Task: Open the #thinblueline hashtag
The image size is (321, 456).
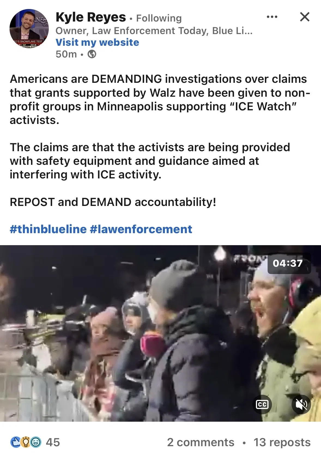Action: (x=48, y=229)
